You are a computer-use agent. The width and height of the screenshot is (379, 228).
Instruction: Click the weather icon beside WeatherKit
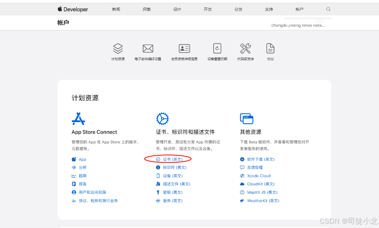[x=242, y=201]
